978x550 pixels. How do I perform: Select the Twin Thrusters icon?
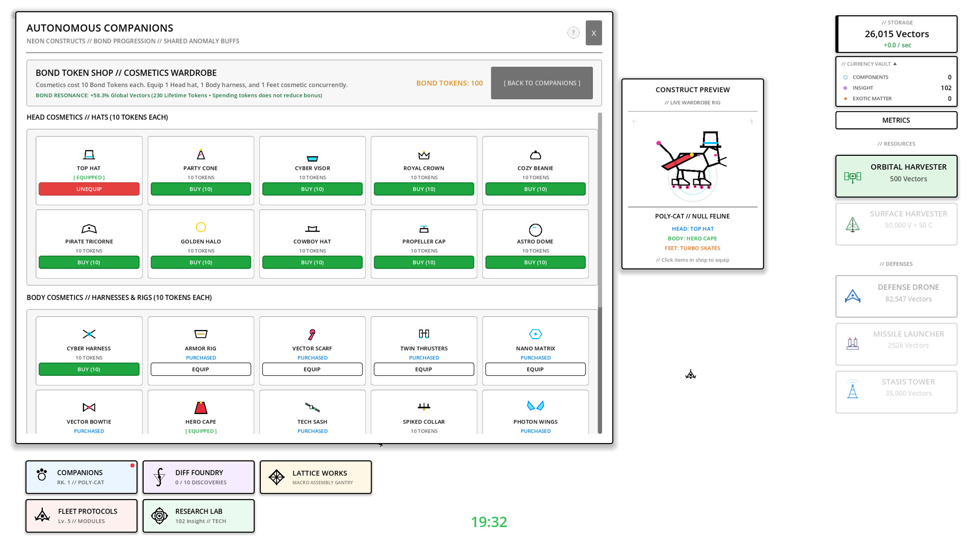coord(424,334)
